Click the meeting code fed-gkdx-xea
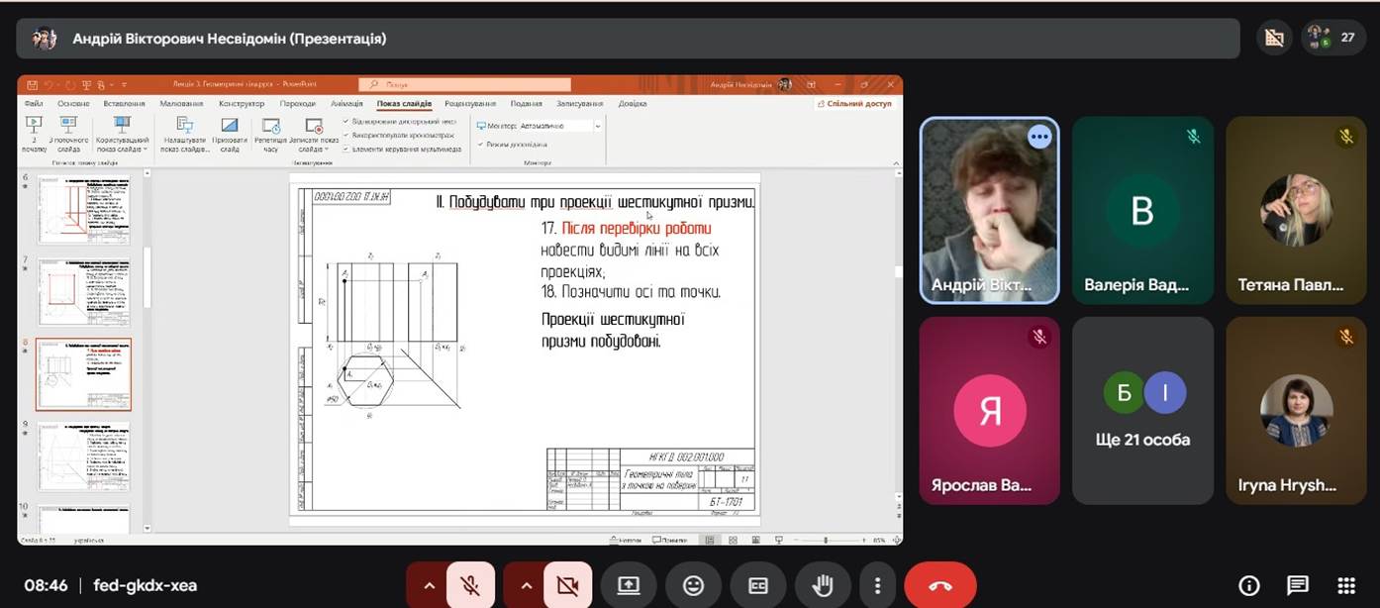The height and width of the screenshot is (608, 1380). point(146,585)
